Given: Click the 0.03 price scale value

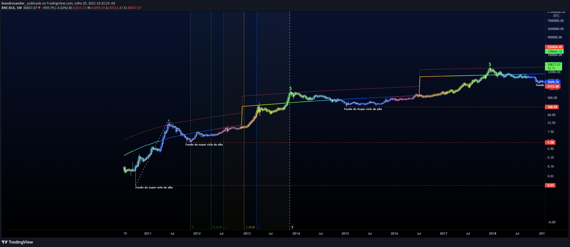Looking at the screenshot, I should point(551,176).
